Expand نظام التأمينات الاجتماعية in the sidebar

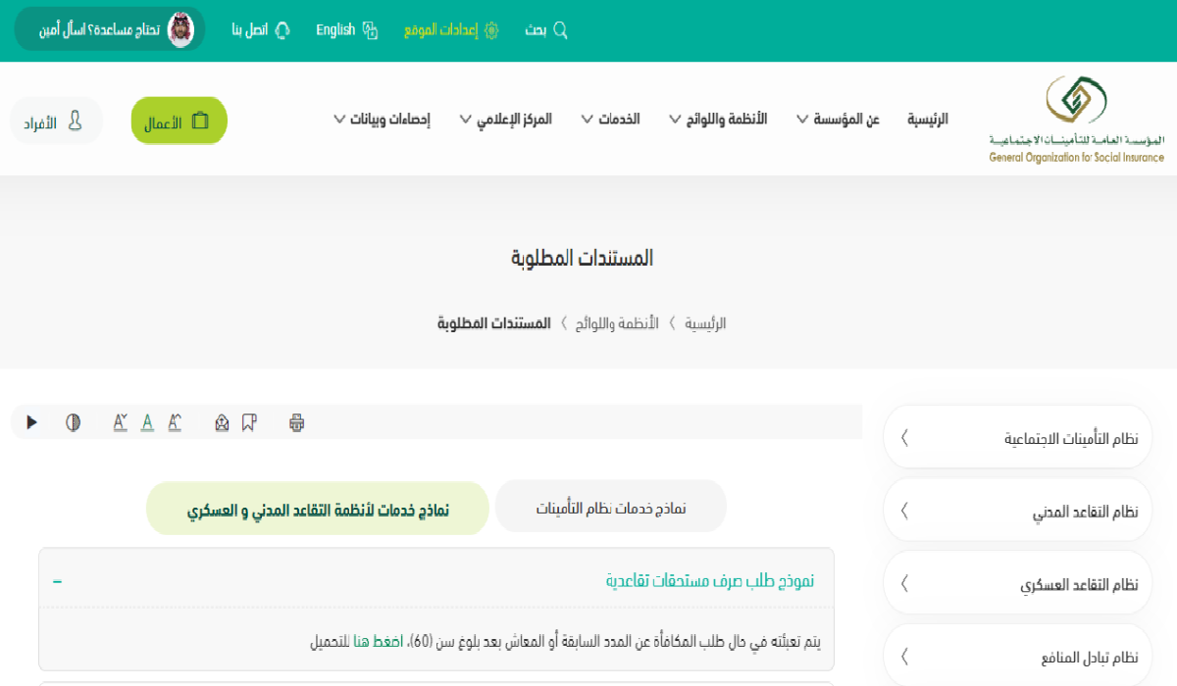1017,438
